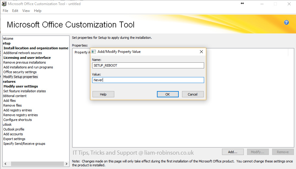Select Add files
Screen dimensions: 296x169
(x=10, y=101)
